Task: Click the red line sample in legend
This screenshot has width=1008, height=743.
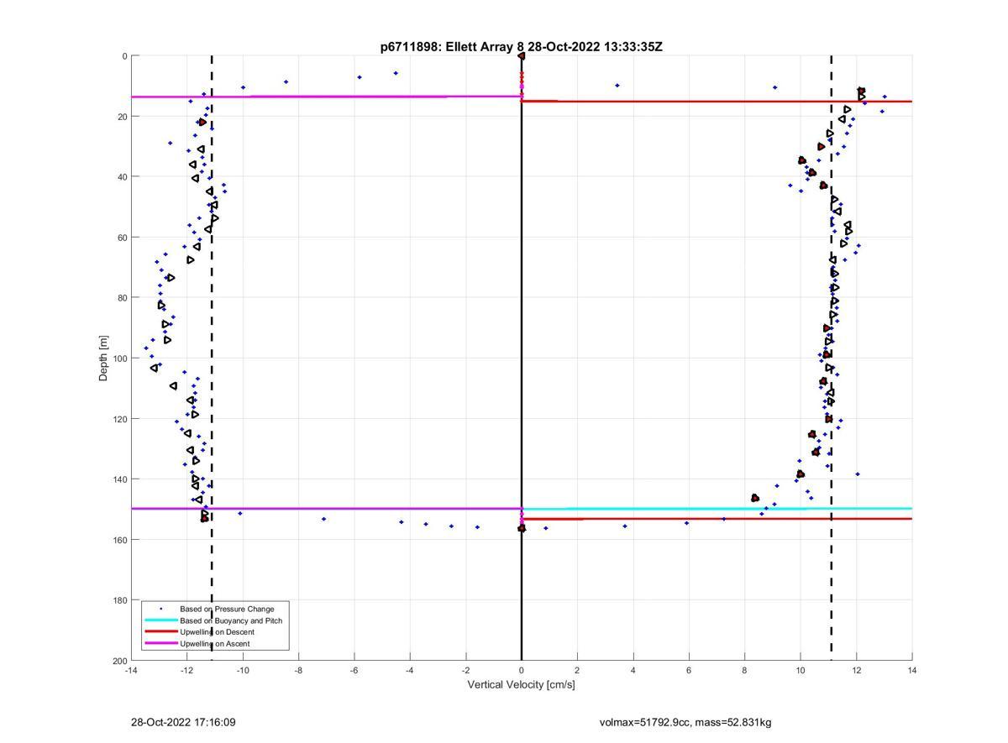Action: pyautogui.click(x=160, y=632)
